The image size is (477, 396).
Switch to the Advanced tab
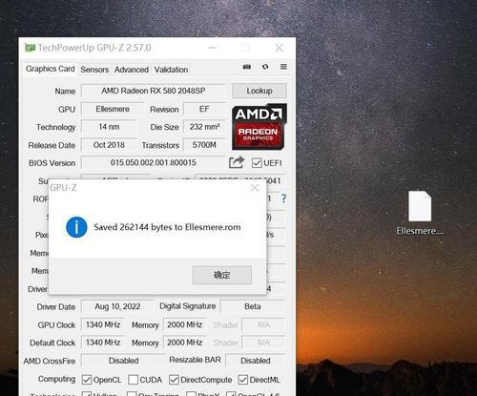(x=132, y=70)
